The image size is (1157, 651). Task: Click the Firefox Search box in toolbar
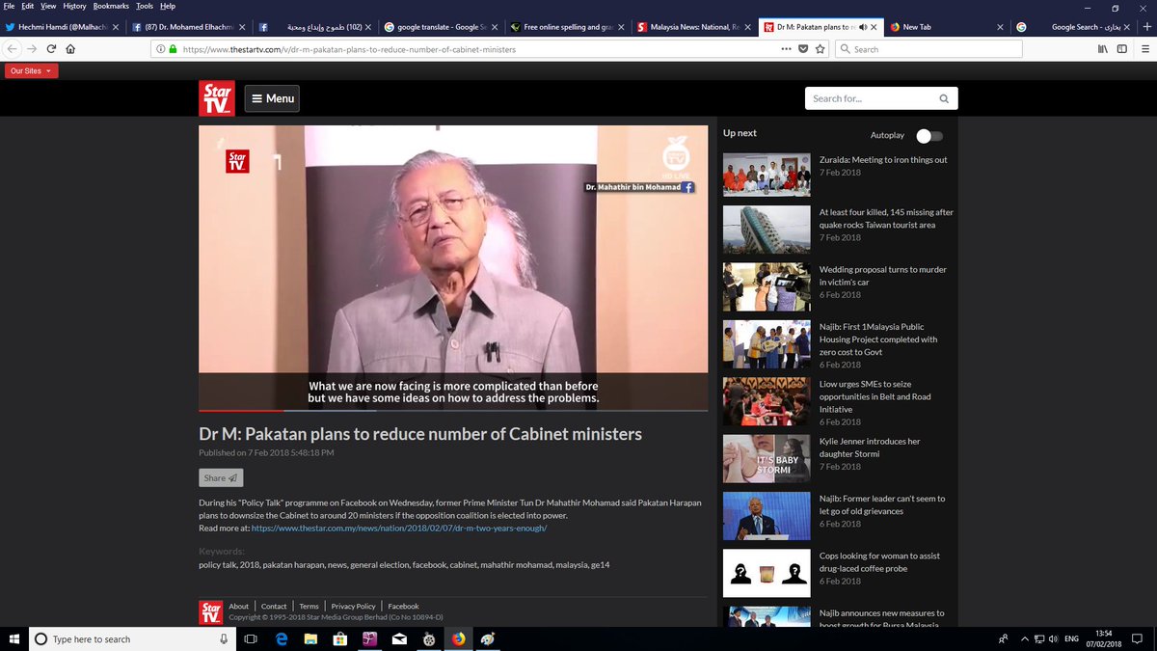click(928, 48)
